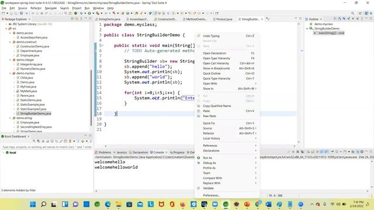Click the Run As green icon in context menu
374x210 pixels.
point(199,158)
